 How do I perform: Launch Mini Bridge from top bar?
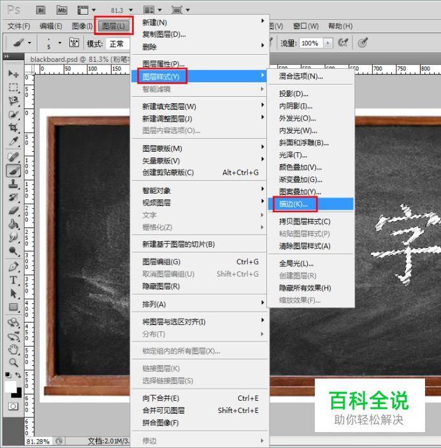[x=62, y=10]
